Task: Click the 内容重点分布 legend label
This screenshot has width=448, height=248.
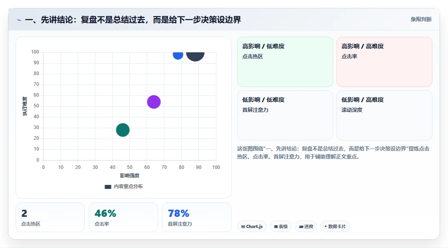Action: tap(128, 186)
